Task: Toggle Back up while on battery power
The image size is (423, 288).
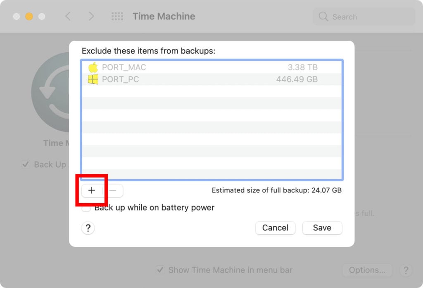Action: point(86,208)
